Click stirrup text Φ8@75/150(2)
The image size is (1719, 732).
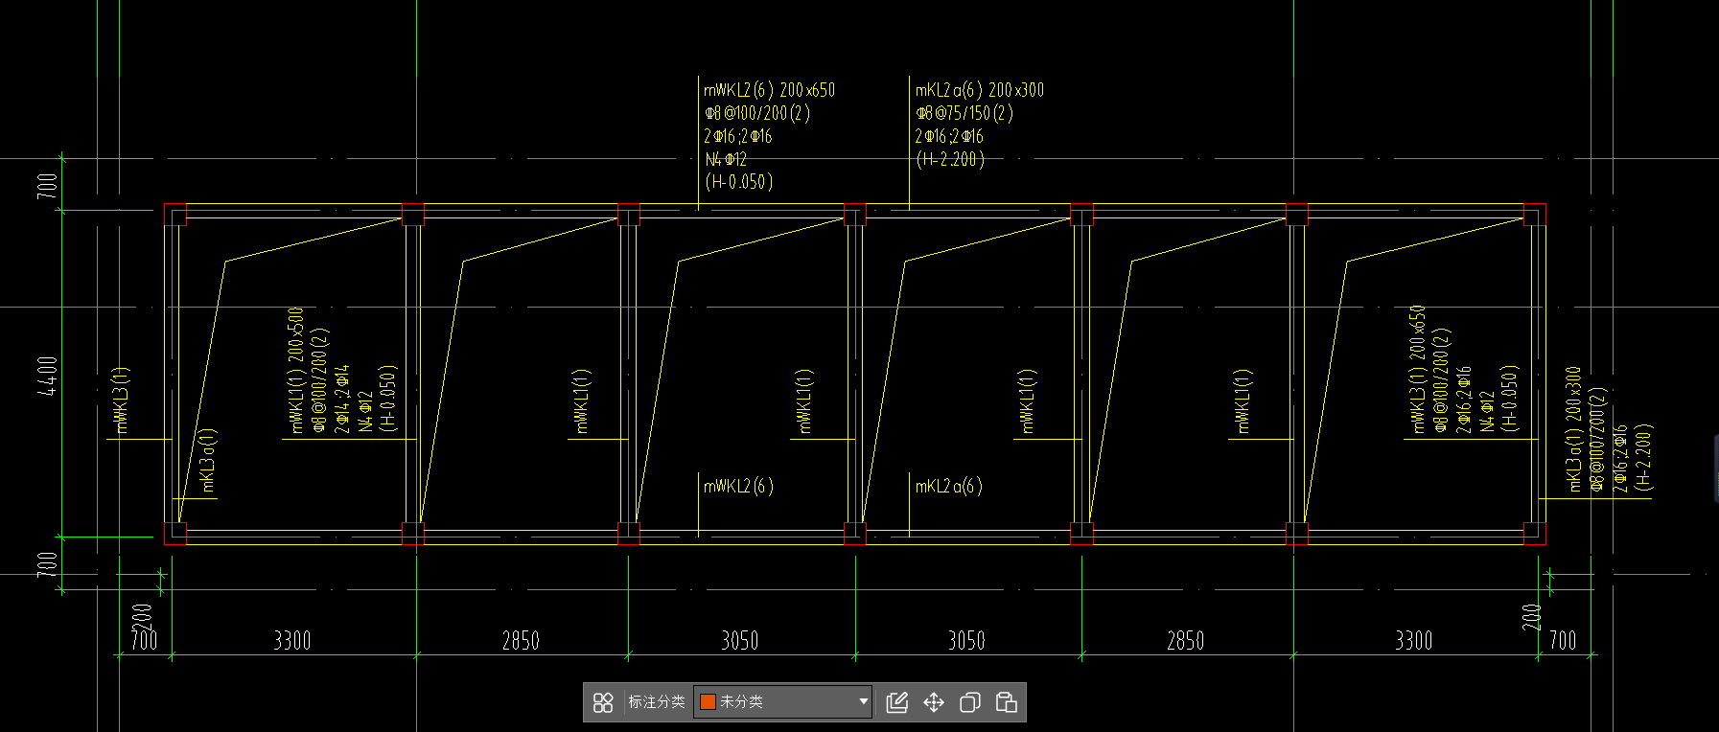[964, 113]
